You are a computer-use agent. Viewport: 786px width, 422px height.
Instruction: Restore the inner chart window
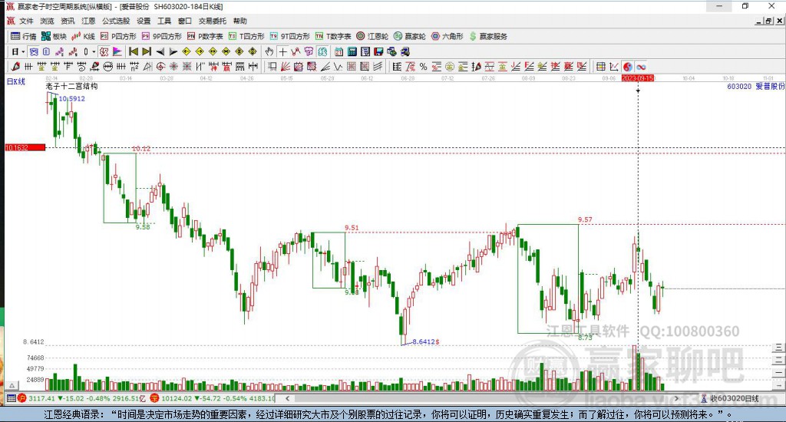(x=768, y=21)
